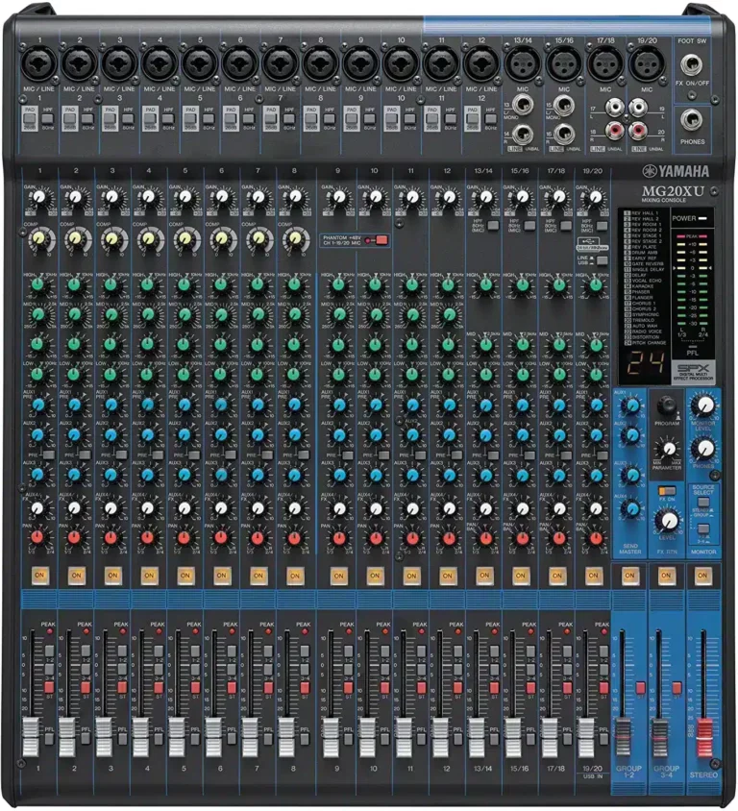Viewport: 738px width, 811px height.
Task: Toggle the ST button on the GROUP 1-2 strip
Action: 641,687
